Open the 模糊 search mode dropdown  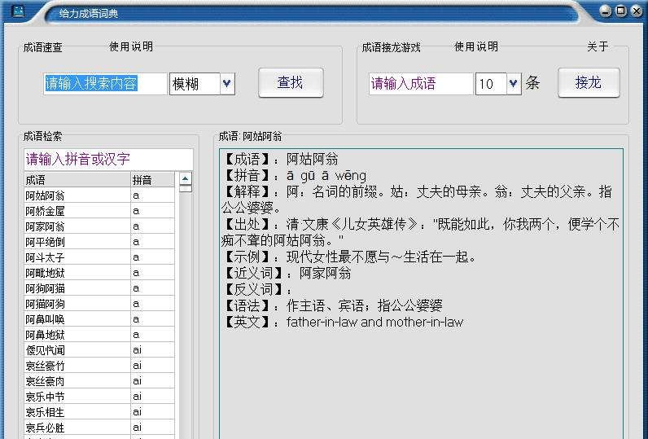pos(227,84)
